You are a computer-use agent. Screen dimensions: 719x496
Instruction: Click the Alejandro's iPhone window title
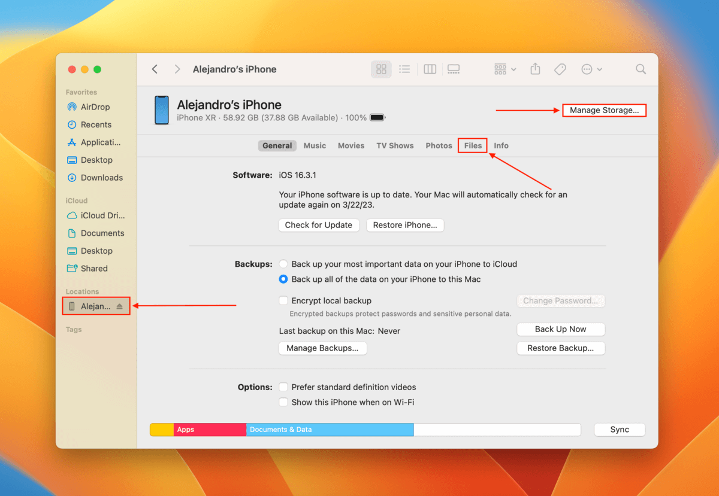234,69
